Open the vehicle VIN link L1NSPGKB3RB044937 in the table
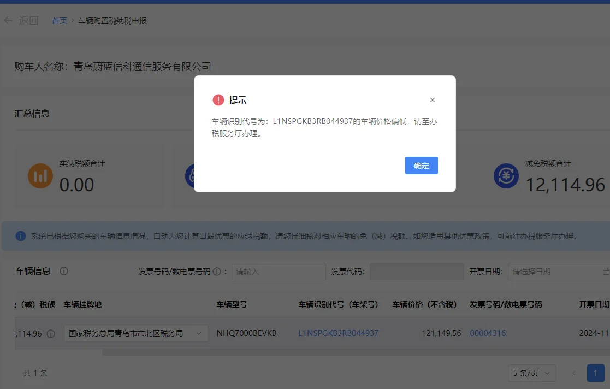Image resolution: width=610 pixels, height=389 pixels. coord(339,333)
